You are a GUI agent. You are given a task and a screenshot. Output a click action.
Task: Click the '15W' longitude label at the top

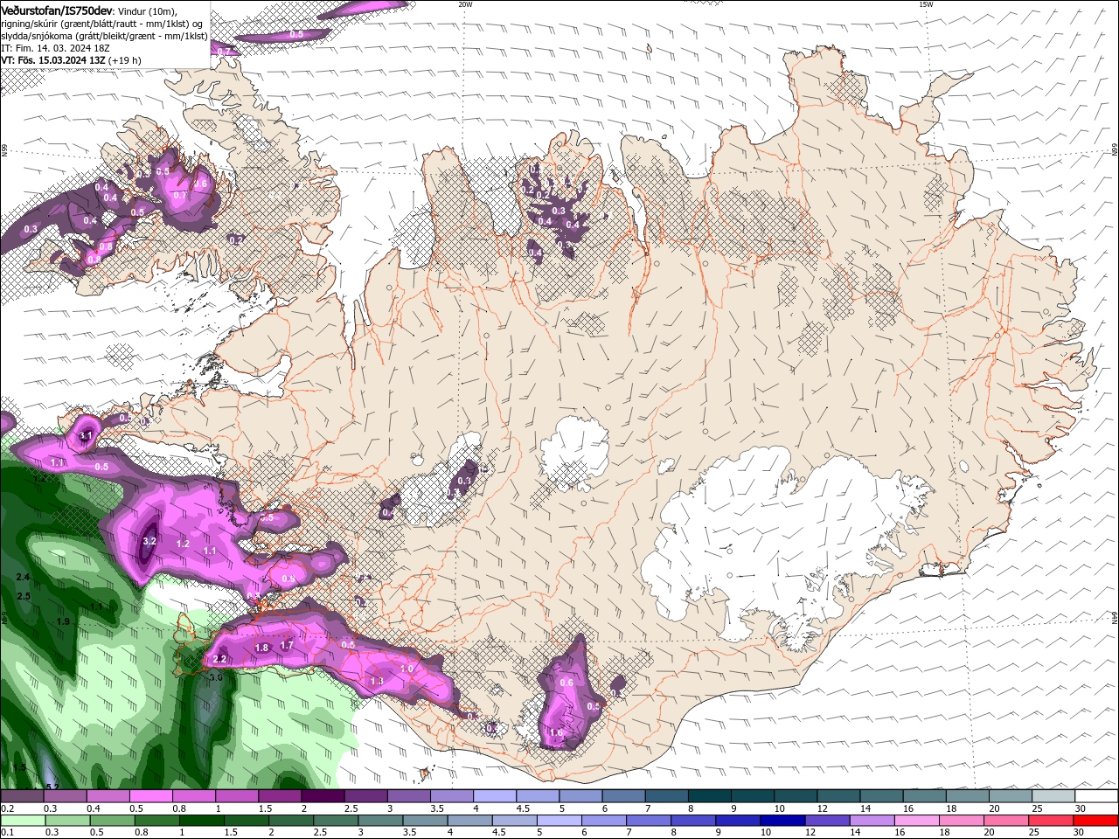926,4
